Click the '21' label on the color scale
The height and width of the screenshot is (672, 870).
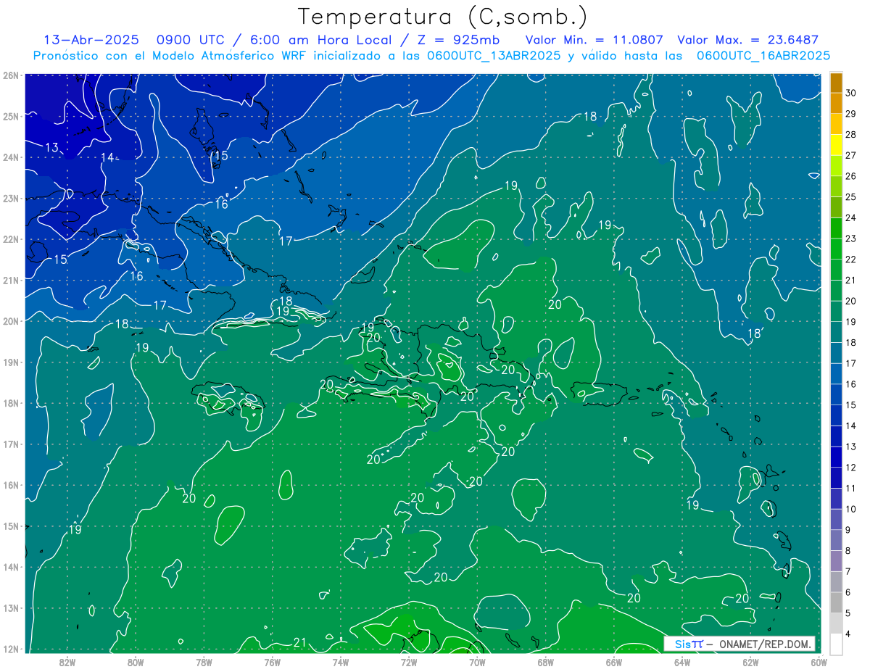[x=851, y=280]
